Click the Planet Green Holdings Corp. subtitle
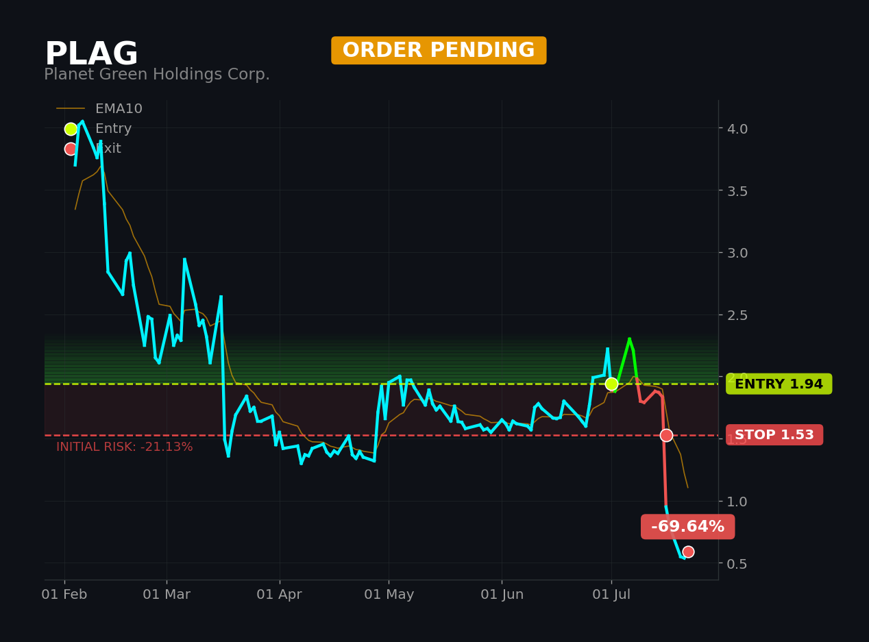This screenshot has width=869, height=642. click(157, 75)
